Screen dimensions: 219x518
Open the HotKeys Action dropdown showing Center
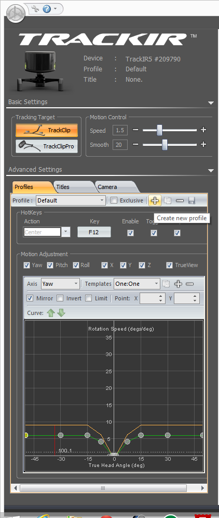click(47, 232)
